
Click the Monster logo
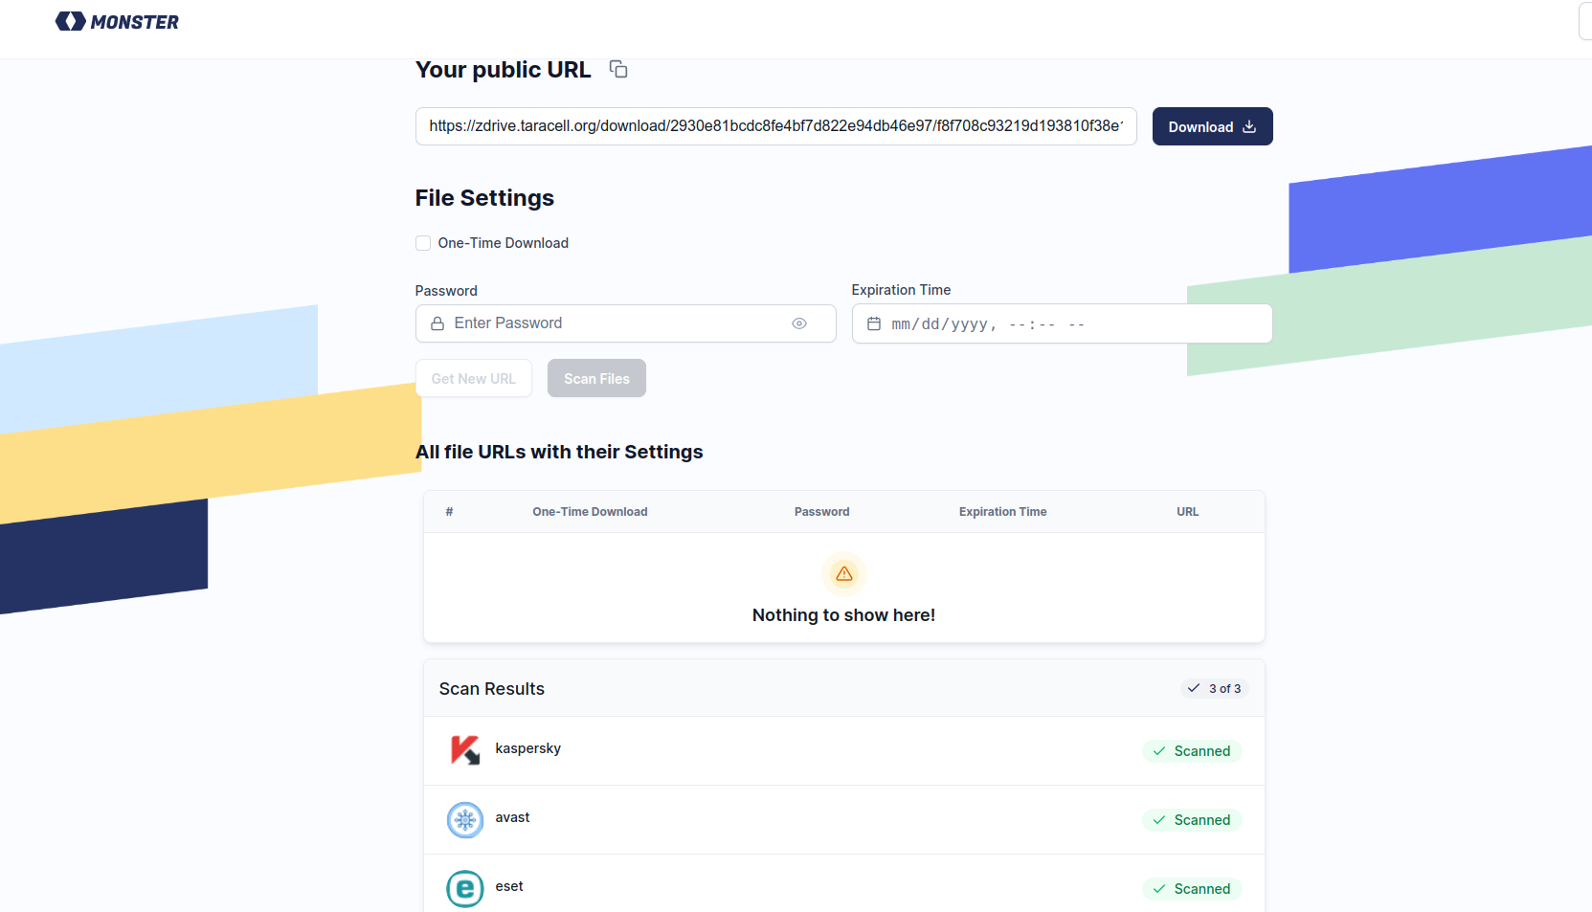click(117, 21)
